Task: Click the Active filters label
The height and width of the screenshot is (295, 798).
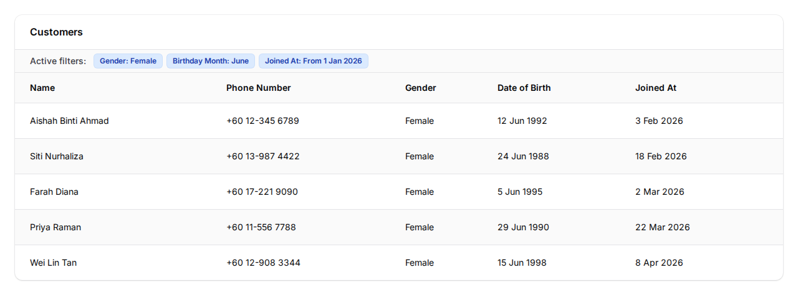Action: coord(58,61)
